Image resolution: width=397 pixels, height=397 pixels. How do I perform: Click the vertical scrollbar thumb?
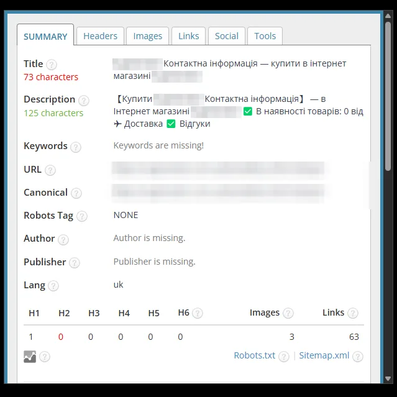point(388,96)
